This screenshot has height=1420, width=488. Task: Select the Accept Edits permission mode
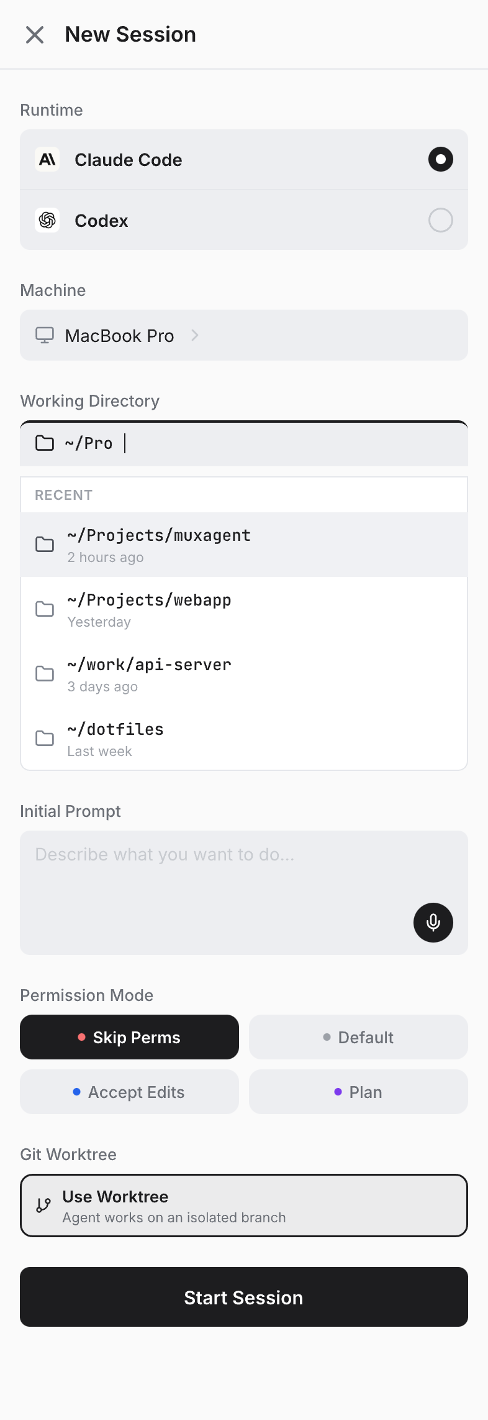tap(129, 1092)
